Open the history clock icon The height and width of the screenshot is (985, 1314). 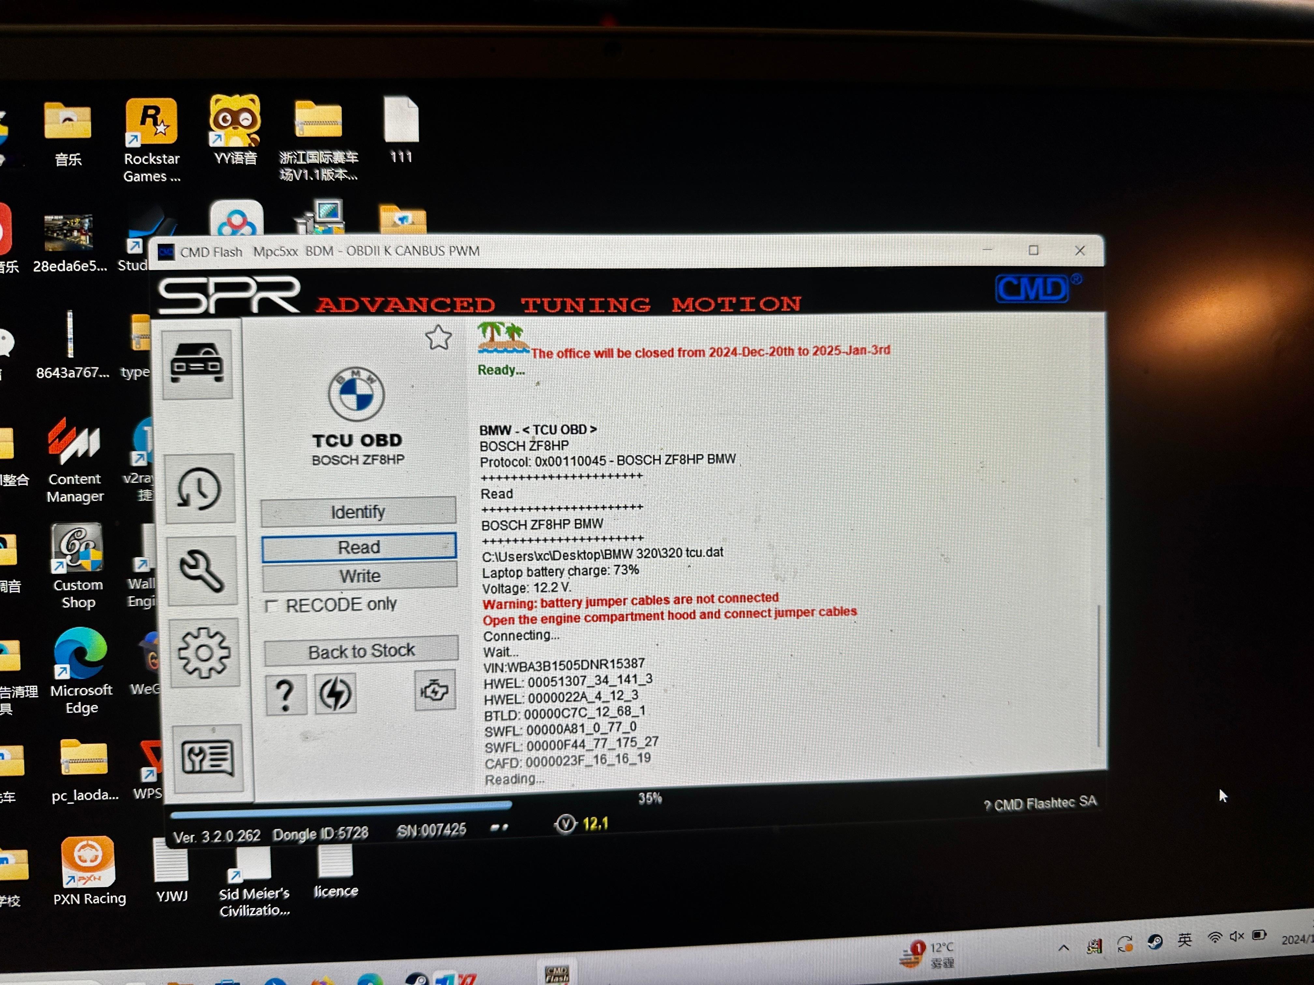click(x=199, y=489)
